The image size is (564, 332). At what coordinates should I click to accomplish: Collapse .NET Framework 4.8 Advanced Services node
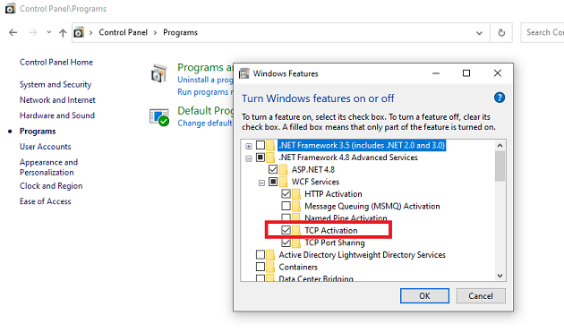[x=249, y=158]
